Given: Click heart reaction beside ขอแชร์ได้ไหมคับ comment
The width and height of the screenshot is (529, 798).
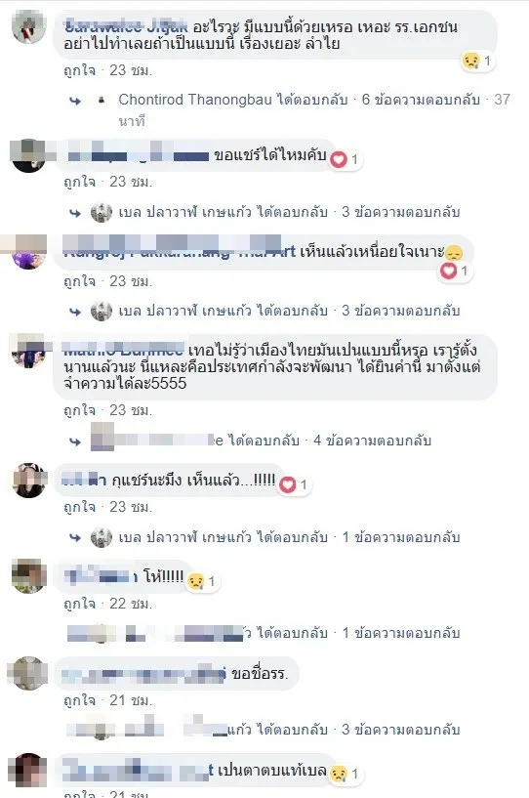Looking at the screenshot, I should [339, 160].
